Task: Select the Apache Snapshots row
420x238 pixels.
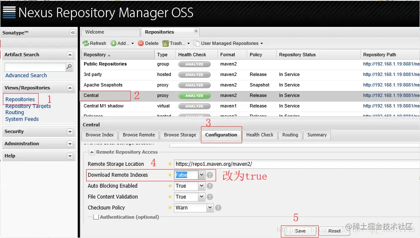Action: tap(250, 85)
